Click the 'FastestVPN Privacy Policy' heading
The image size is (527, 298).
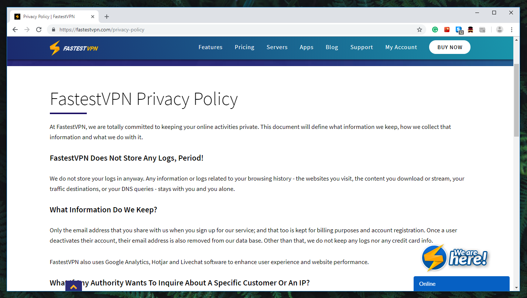(x=144, y=99)
